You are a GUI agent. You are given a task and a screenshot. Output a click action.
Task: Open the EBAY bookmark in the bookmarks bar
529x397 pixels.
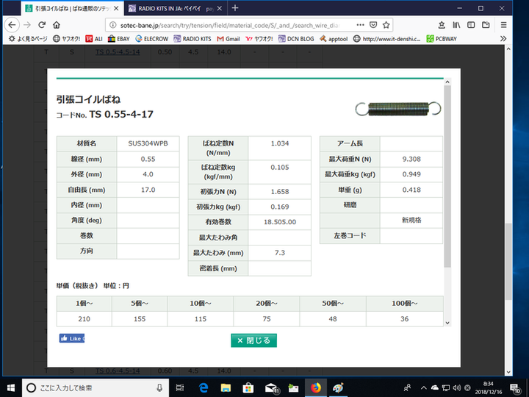click(120, 38)
